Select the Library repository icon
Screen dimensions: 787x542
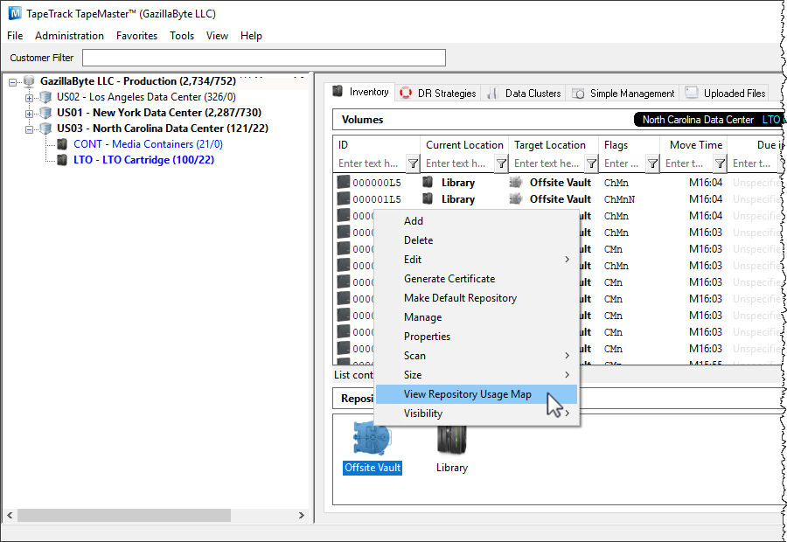pyautogui.click(x=452, y=440)
